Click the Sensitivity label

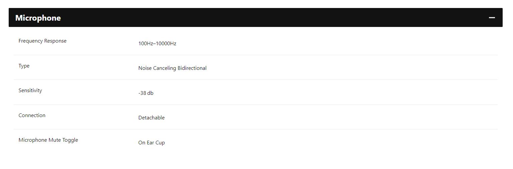[30, 90]
